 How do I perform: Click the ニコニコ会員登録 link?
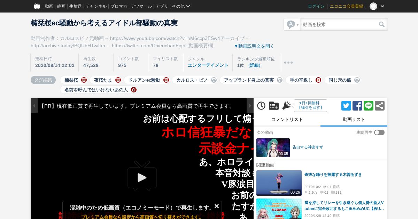click(347, 6)
